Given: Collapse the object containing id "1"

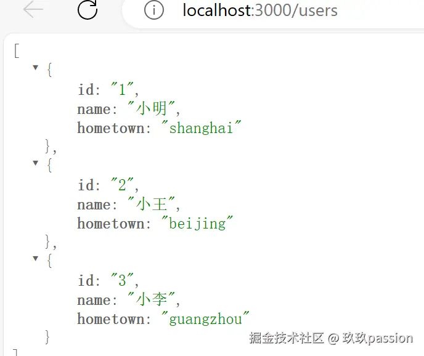Looking at the screenshot, I should [x=35, y=67].
